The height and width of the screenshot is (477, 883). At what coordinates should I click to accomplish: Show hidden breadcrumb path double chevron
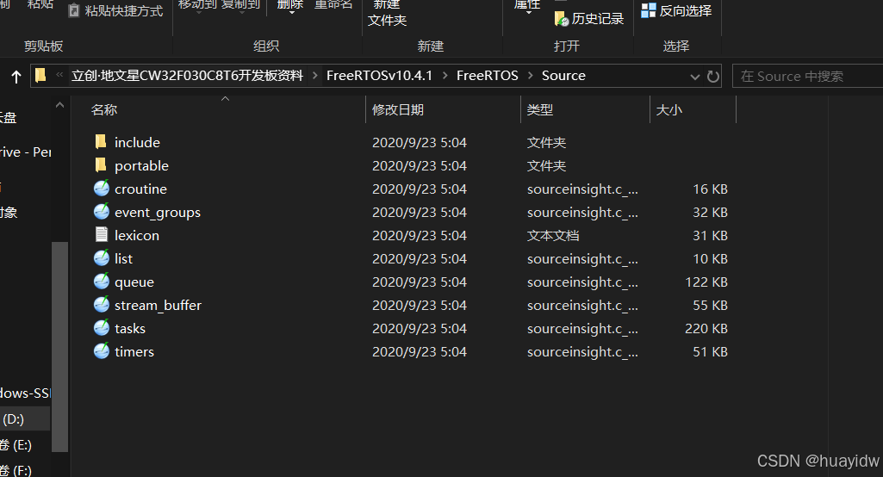click(x=59, y=75)
